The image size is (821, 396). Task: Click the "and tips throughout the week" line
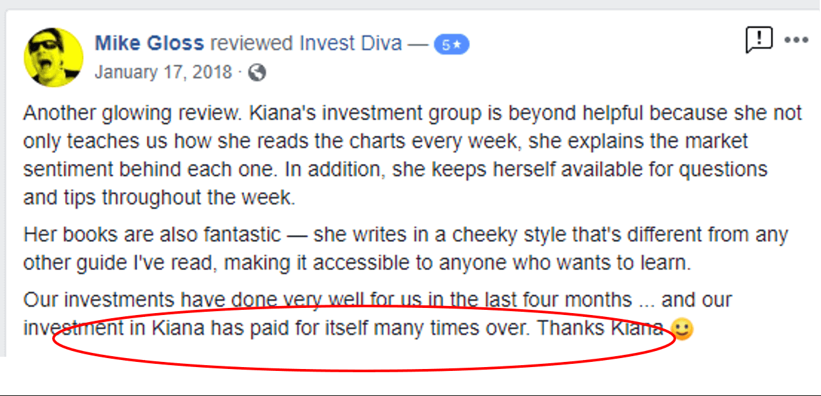(x=159, y=197)
